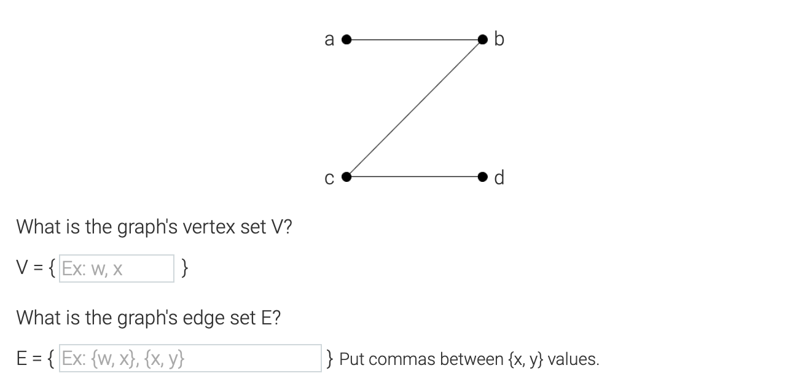Select the edge connecting a and b
The width and height of the screenshot is (806, 392).
pos(415,39)
